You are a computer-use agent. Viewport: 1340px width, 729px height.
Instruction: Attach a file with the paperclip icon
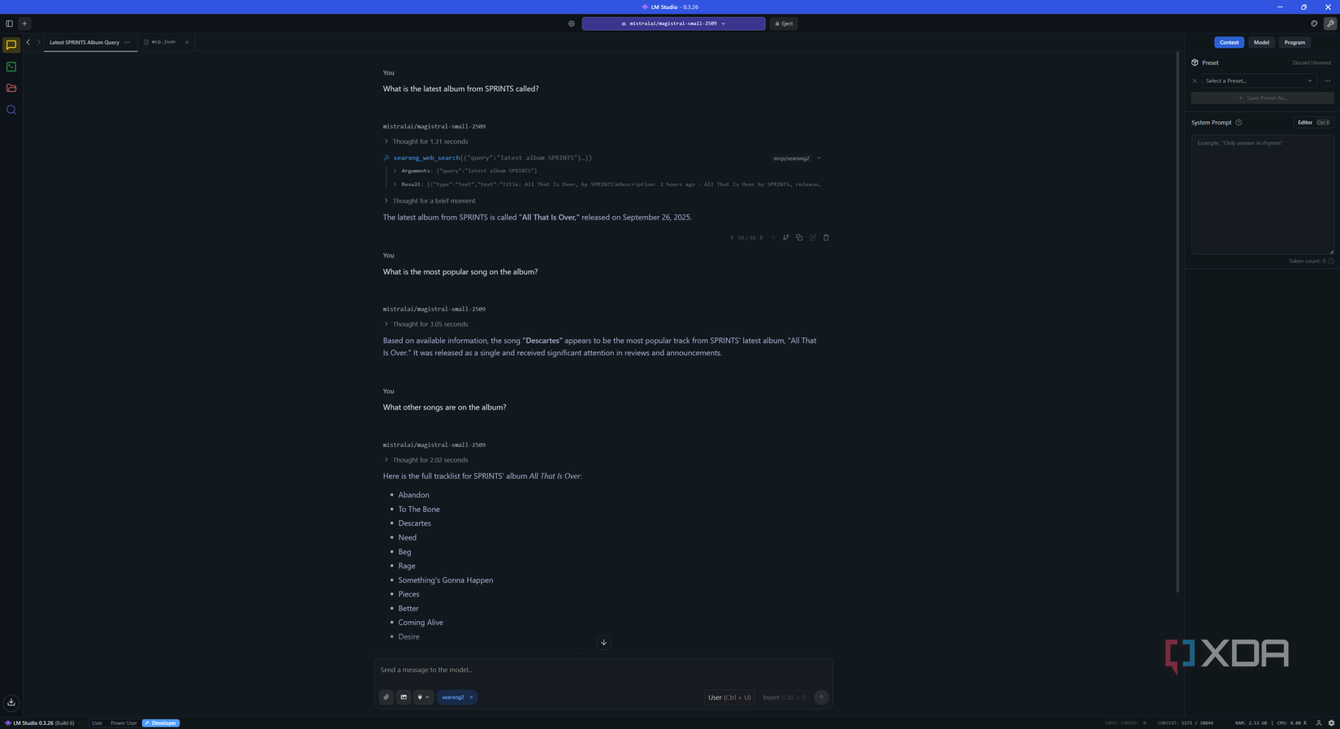click(x=386, y=697)
